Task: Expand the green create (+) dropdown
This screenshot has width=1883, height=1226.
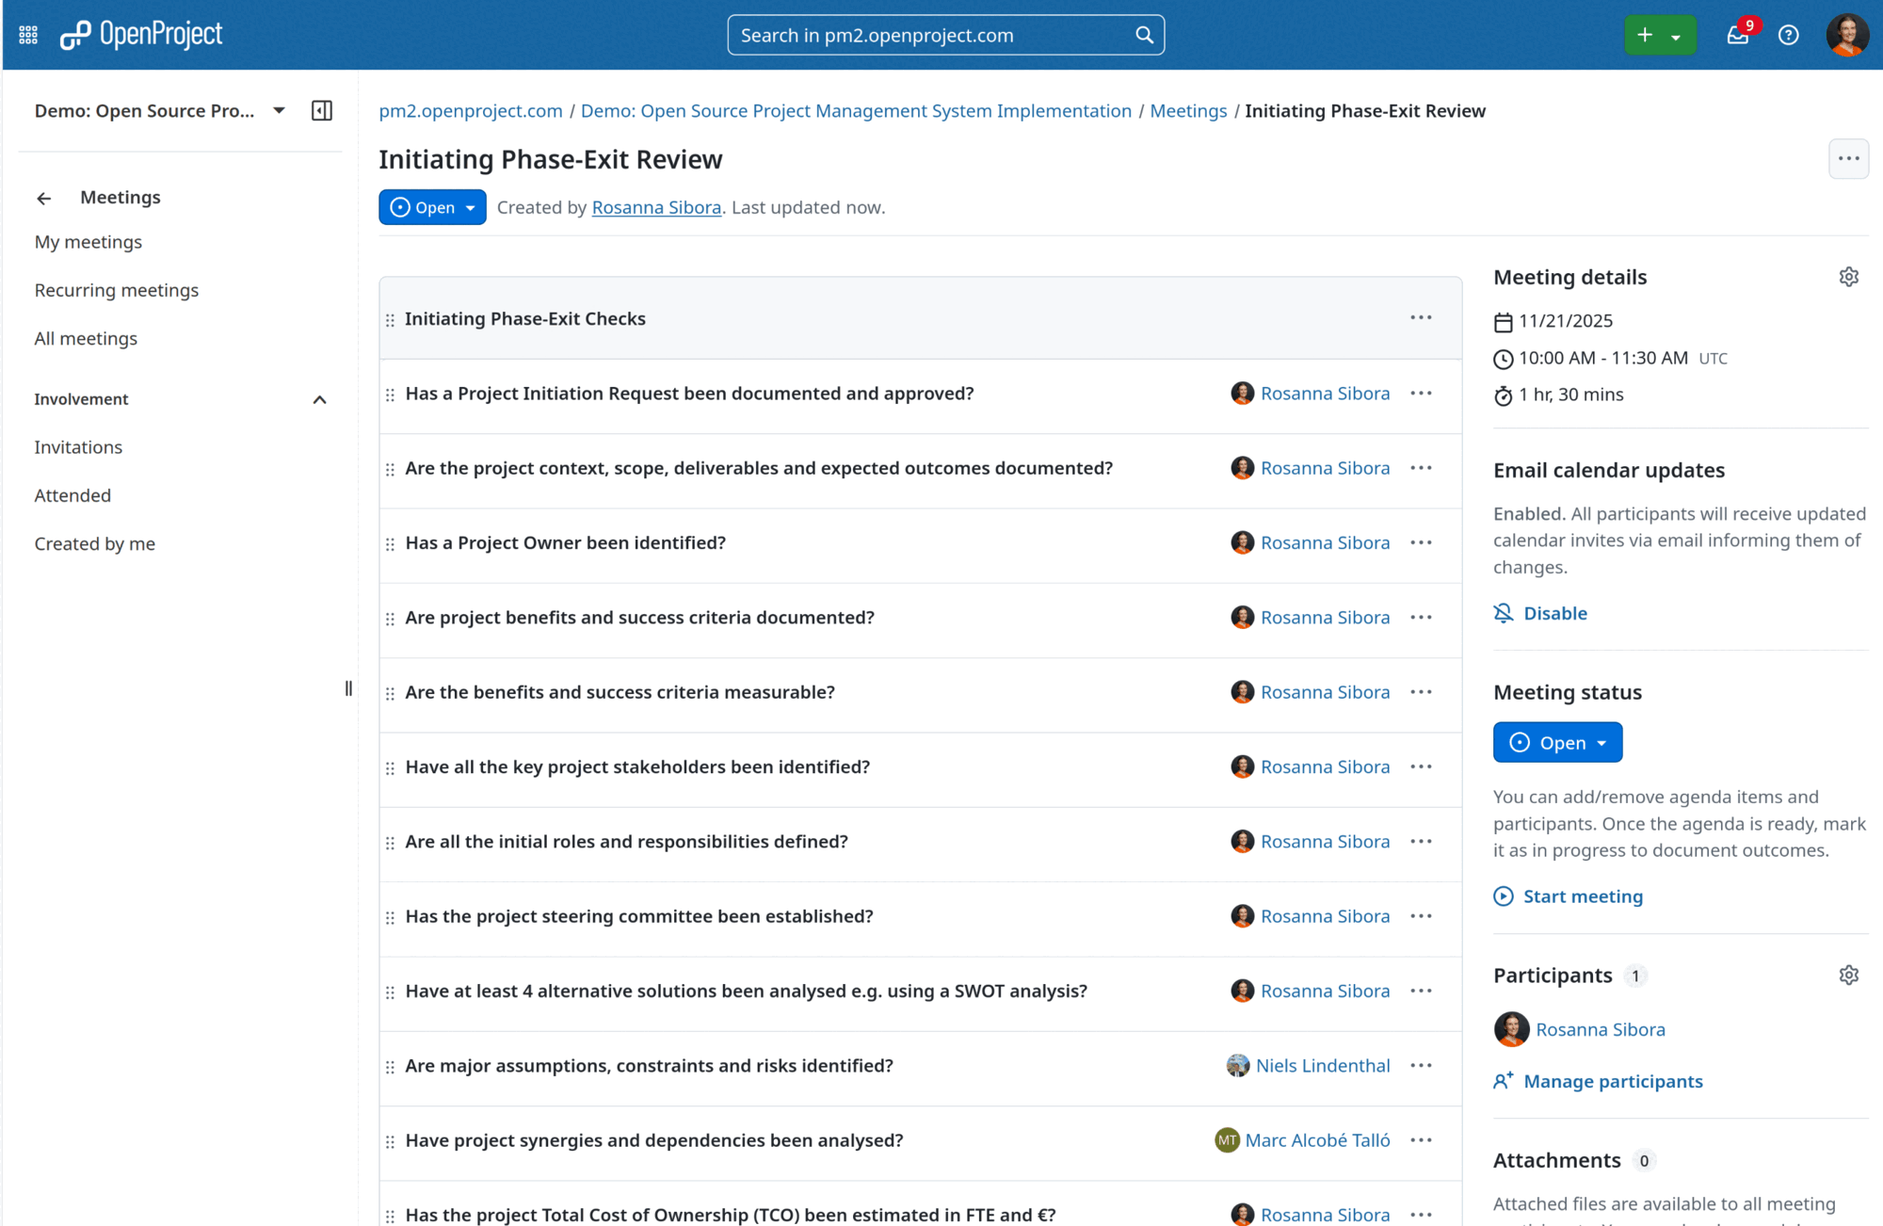Action: [x=1676, y=35]
